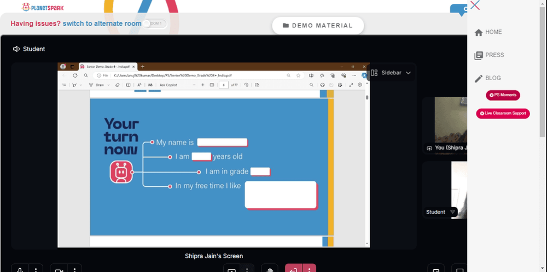Click the PlanetSpark logo
The width and height of the screenshot is (547, 272).
43,7
